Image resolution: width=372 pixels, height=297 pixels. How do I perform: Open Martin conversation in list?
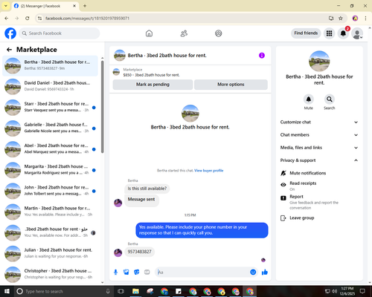(51, 212)
